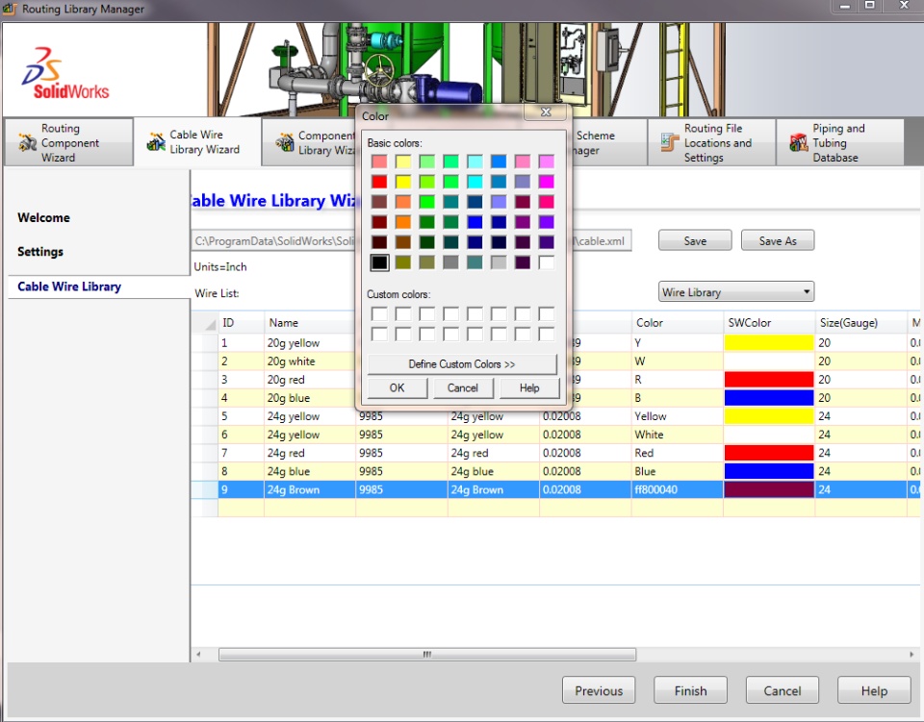Go to the Welcome step
924x722 pixels.
tap(43, 217)
